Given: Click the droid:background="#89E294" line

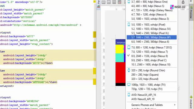Looking at the screenshot, I should (x=19, y=101).
